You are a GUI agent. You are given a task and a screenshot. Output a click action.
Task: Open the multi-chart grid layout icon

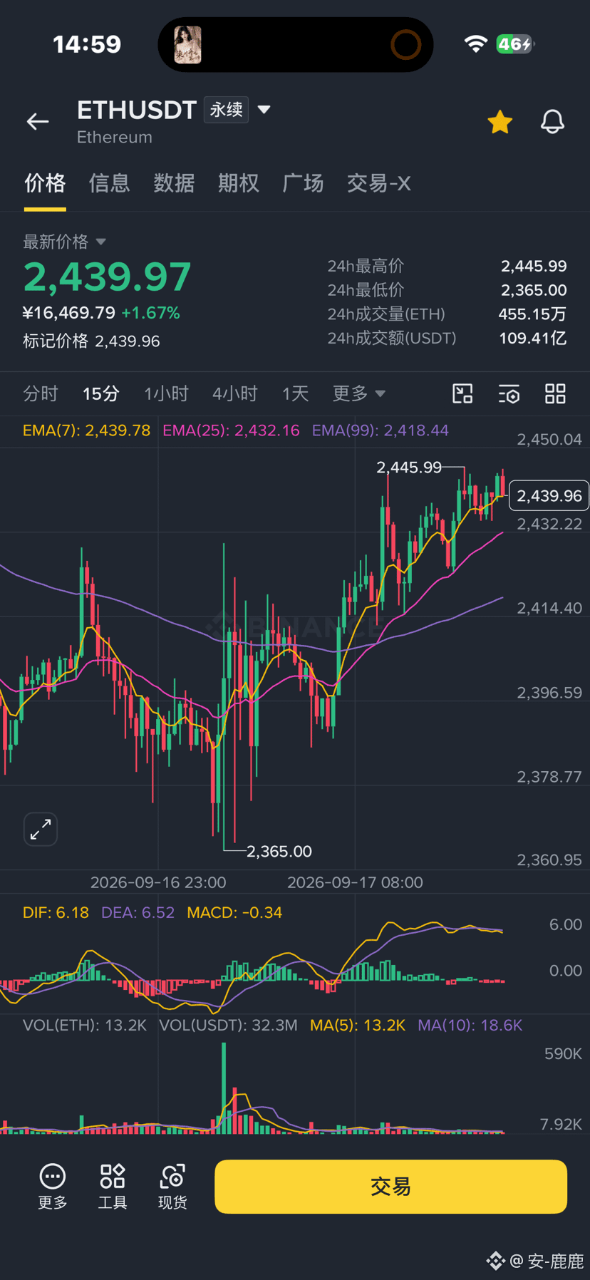(x=555, y=393)
